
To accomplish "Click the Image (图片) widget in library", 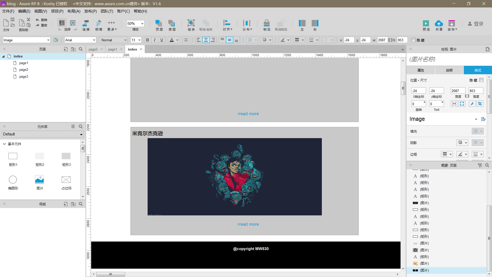I will 39,180.
